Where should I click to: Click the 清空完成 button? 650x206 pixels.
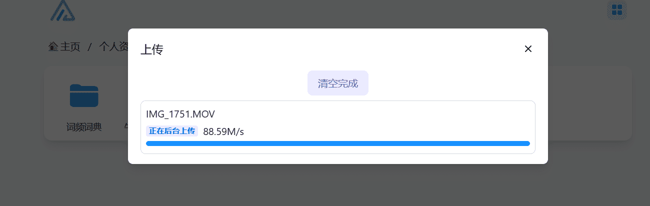[338, 83]
